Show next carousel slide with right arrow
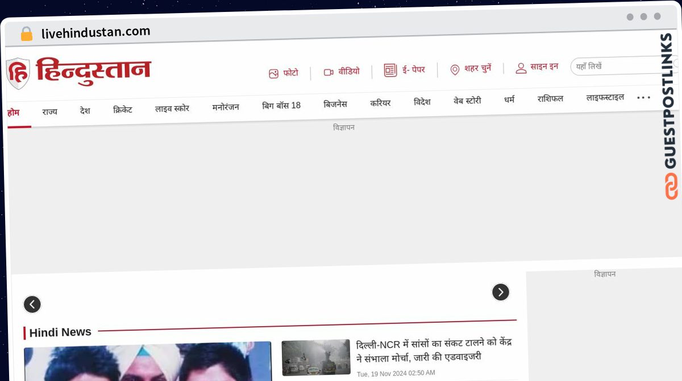 [501, 292]
